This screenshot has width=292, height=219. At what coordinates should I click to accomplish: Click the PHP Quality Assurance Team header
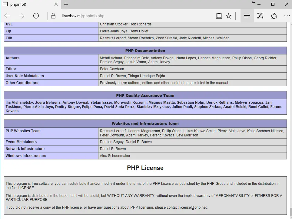[x=145, y=95]
